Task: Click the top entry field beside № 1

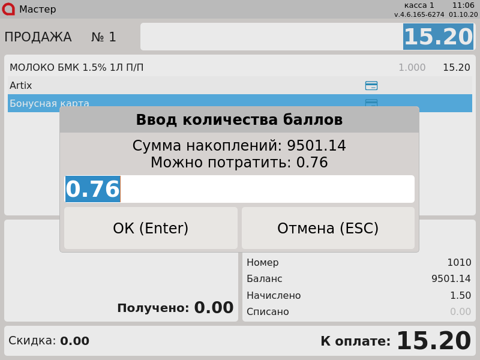Action: click(270, 37)
